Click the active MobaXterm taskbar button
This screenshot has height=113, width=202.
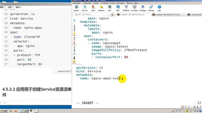click(31, 111)
